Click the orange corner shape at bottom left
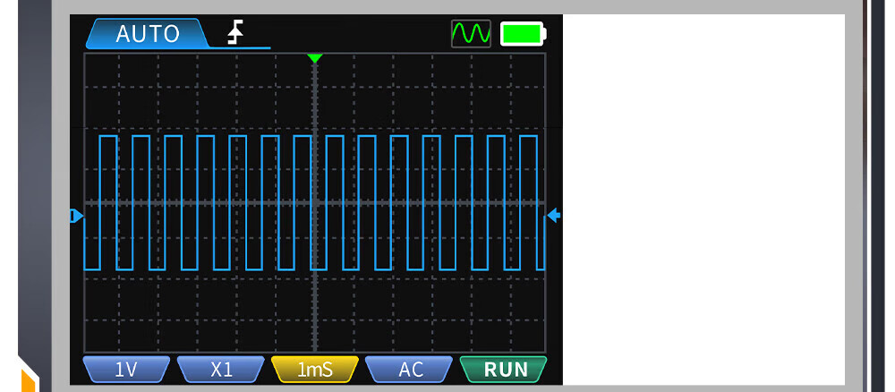 click(28, 377)
